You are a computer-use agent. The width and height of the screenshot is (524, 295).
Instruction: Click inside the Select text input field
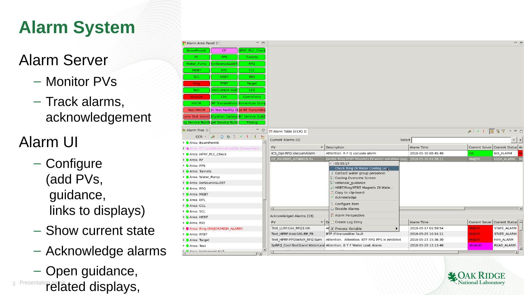point(461,140)
